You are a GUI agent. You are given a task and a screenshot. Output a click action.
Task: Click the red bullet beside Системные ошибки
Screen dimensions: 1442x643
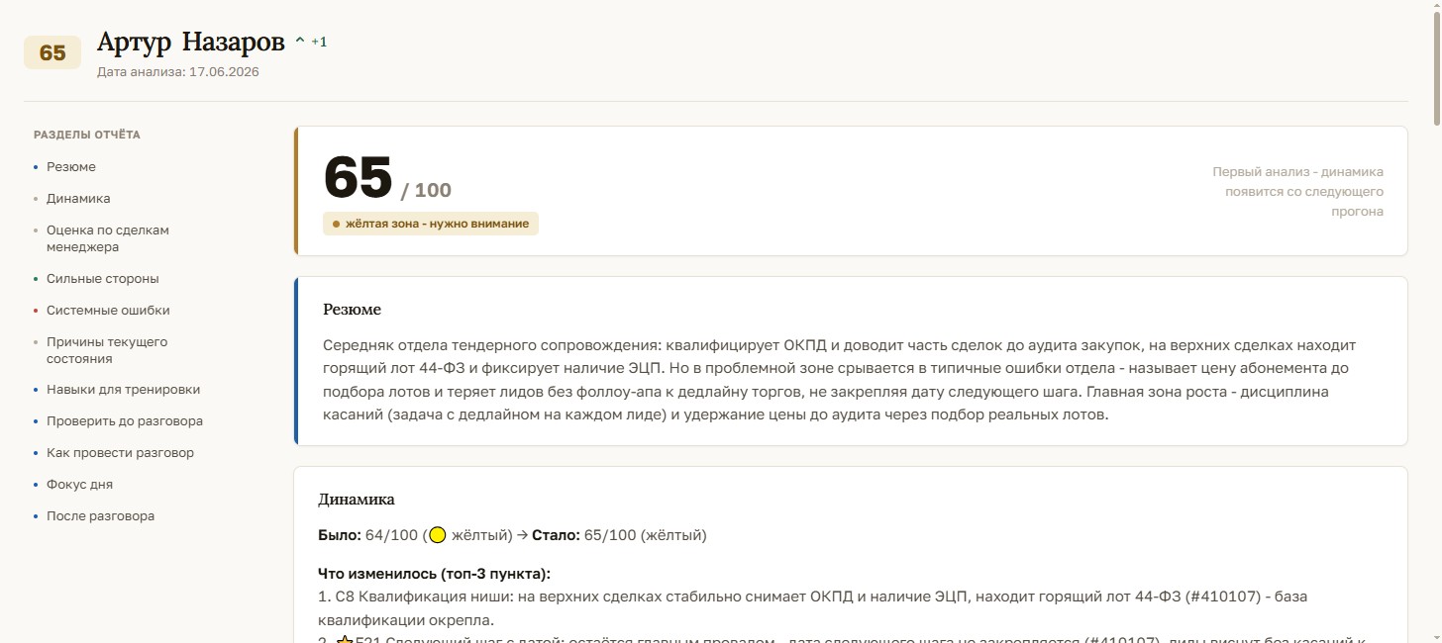(x=37, y=311)
